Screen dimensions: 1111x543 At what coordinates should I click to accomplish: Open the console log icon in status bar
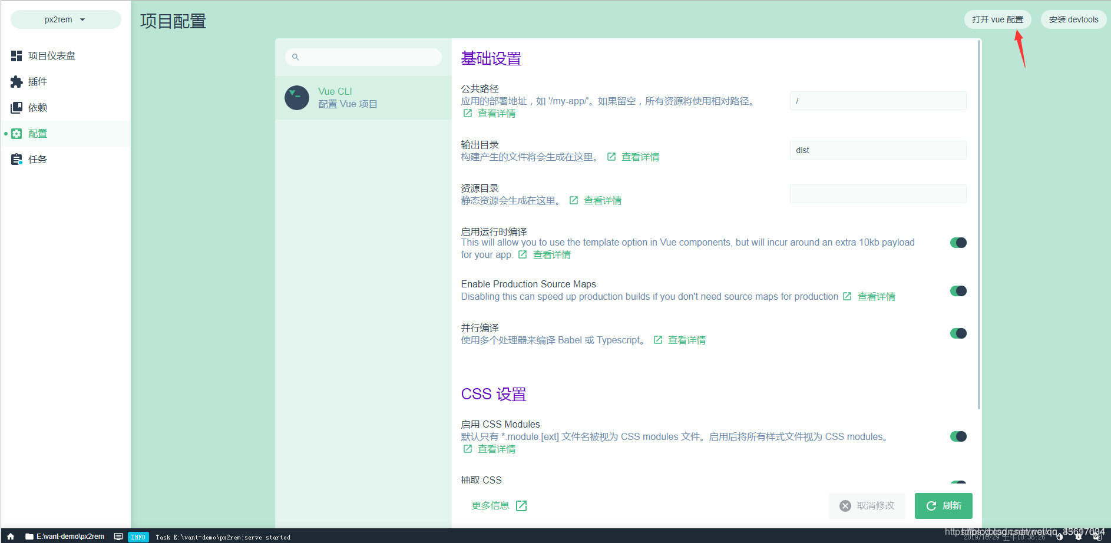click(118, 537)
